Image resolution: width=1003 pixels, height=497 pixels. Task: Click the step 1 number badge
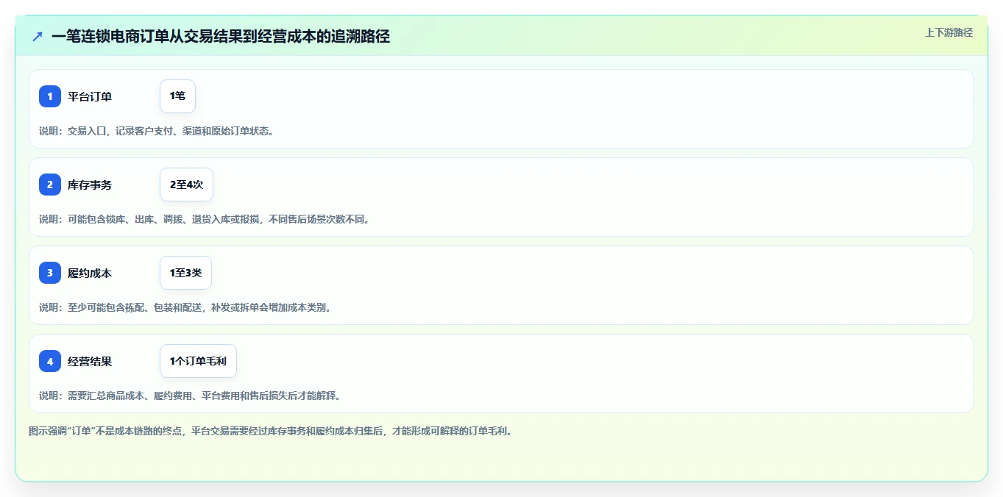(x=50, y=96)
